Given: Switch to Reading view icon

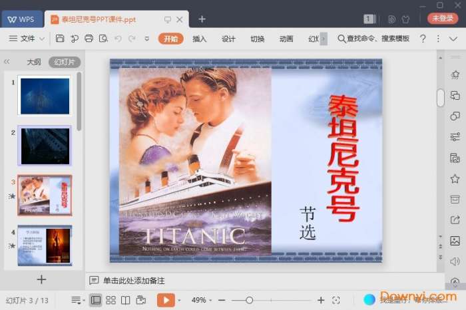Looking at the screenshot, I should click(125, 300).
